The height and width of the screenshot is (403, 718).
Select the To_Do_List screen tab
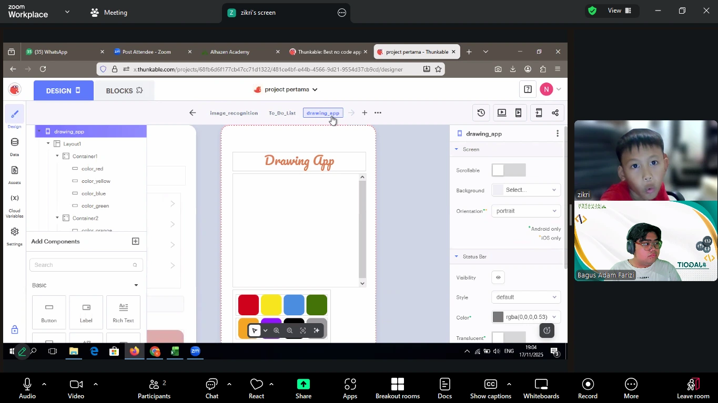click(x=282, y=113)
